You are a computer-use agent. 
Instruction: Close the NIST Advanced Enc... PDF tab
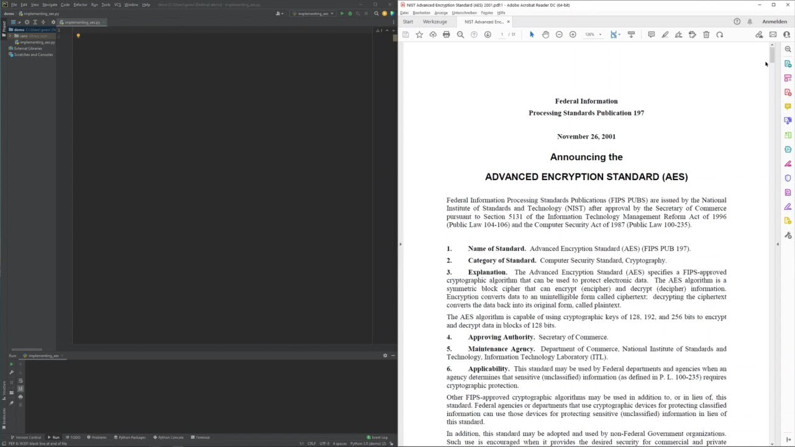[x=508, y=22]
